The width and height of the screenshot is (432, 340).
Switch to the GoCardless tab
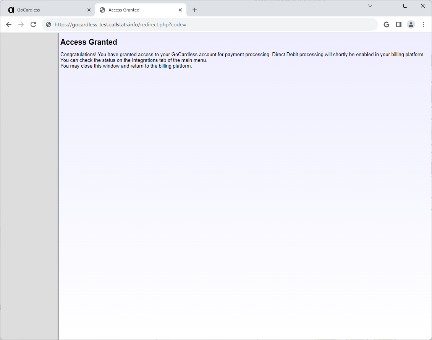pyautogui.click(x=46, y=10)
